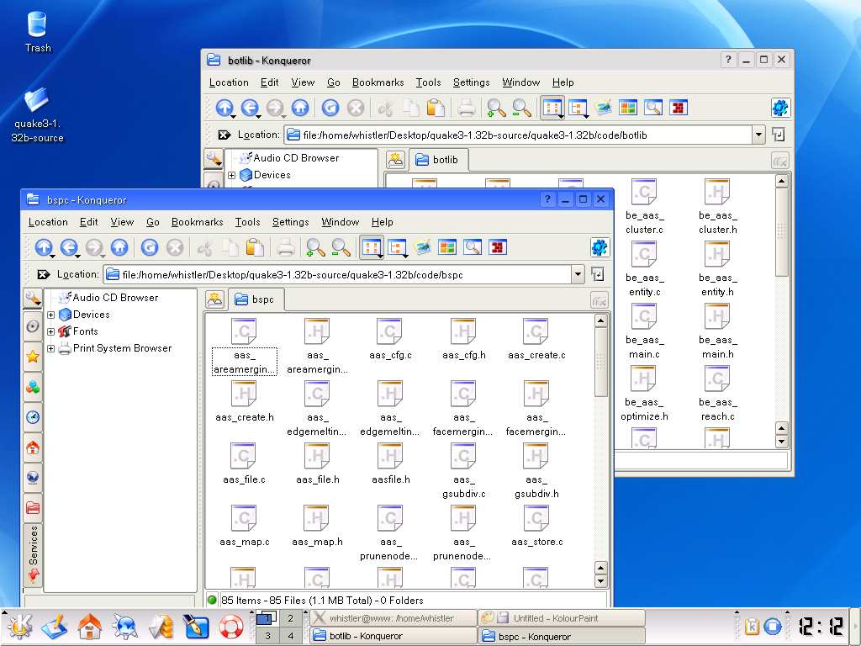The image size is (861, 646).
Task: Expand Devices node in botlib sidebar
Action: [x=232, y=175]
